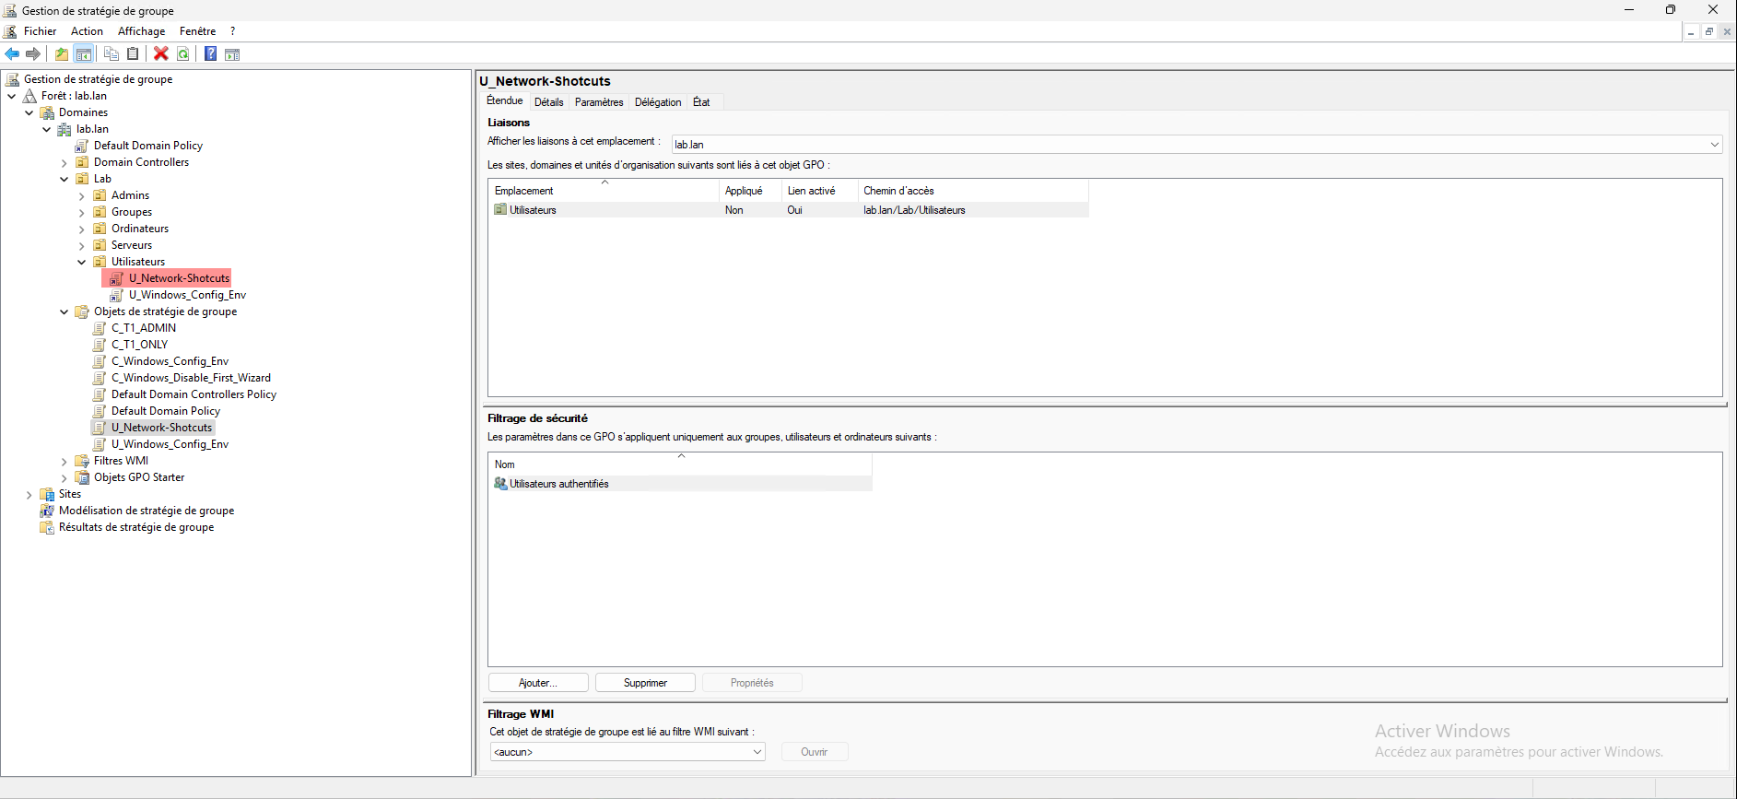Sort by the Lien activé column header
This screenshot has height=799, width=1737.
click(x=819, y=191)
